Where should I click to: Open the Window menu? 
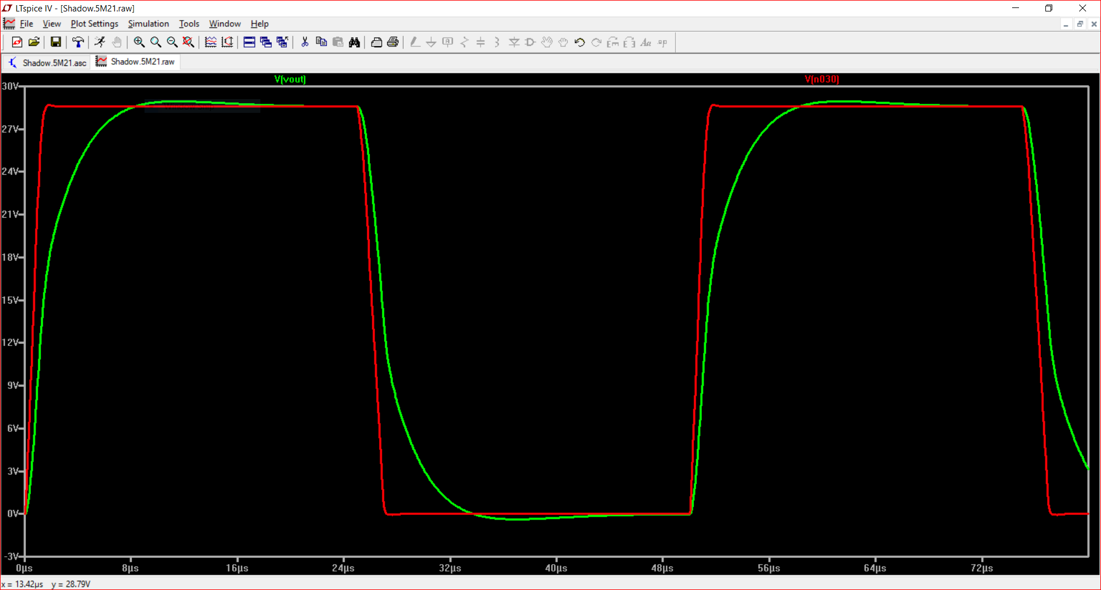tap(225, 23)
